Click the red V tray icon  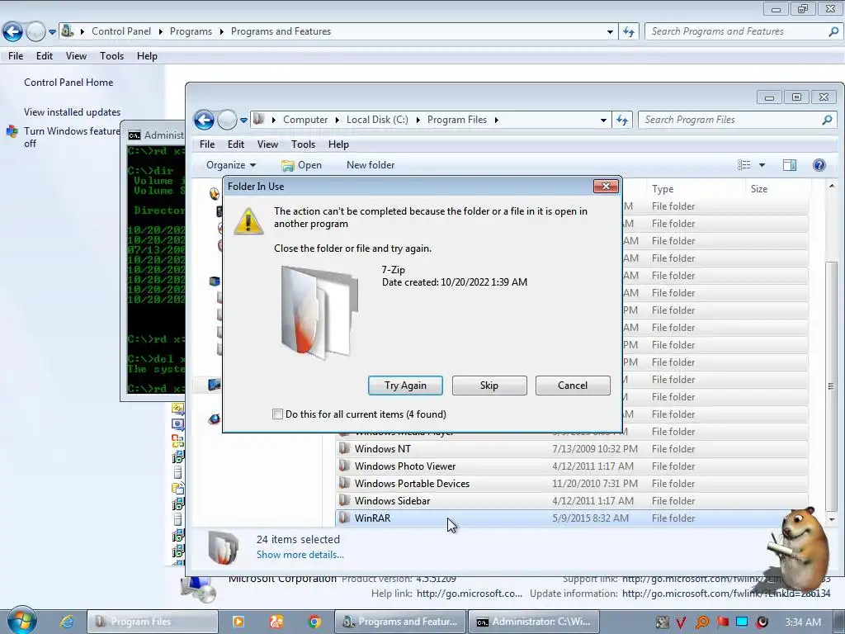pyautogui.click(x=681, y=622)
